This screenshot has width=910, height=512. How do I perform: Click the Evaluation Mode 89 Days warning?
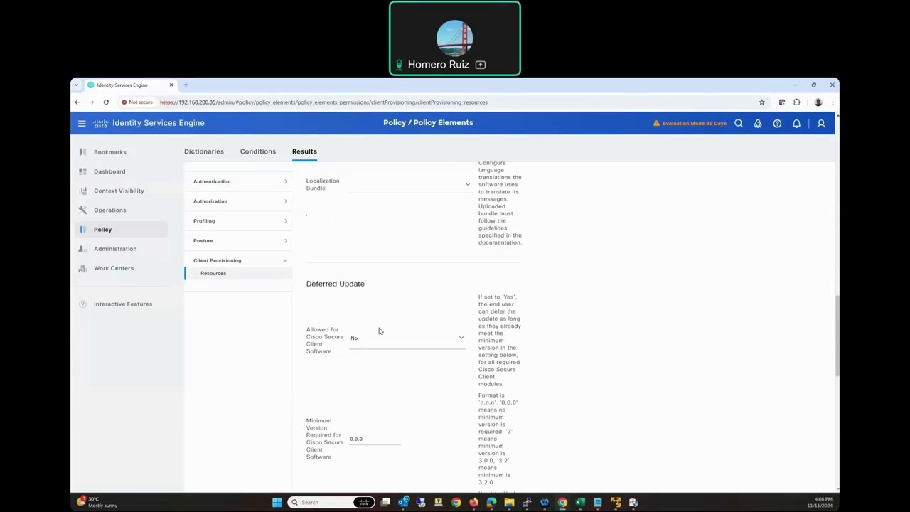pyautogui.click(x=690, y=123)
